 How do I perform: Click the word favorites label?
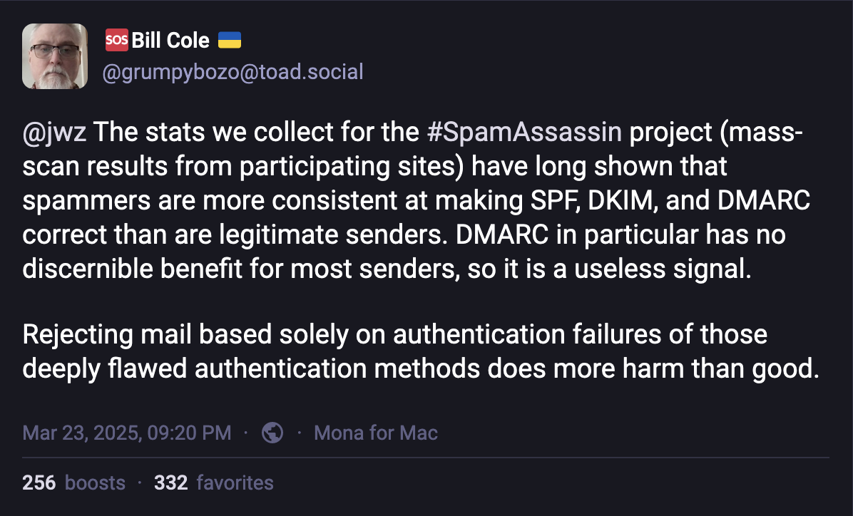coord(235,483)
